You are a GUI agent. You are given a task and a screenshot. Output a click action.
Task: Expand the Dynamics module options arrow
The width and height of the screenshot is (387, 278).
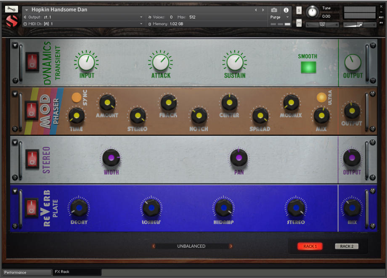pyautogui.click(x=16, y=45)
